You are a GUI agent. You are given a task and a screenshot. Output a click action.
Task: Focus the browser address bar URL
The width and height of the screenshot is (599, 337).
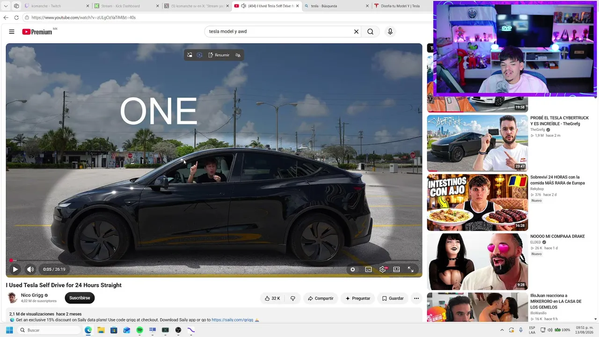pos(84,18)
